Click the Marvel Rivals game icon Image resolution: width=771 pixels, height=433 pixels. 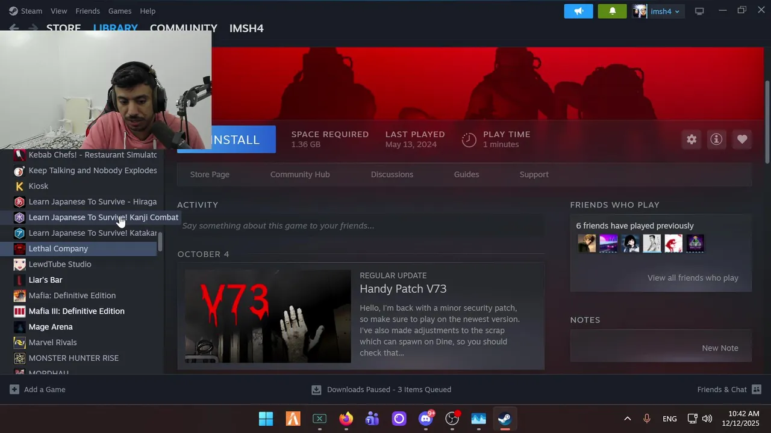pos(19,342)
